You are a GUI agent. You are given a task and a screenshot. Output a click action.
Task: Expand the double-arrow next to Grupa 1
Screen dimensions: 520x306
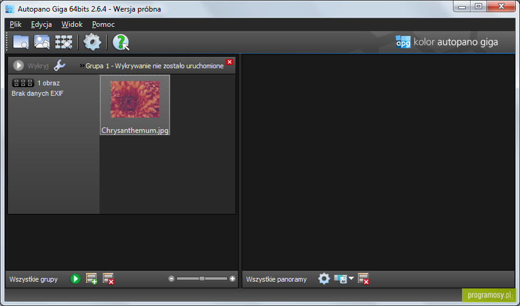click(x=82, y=66)
